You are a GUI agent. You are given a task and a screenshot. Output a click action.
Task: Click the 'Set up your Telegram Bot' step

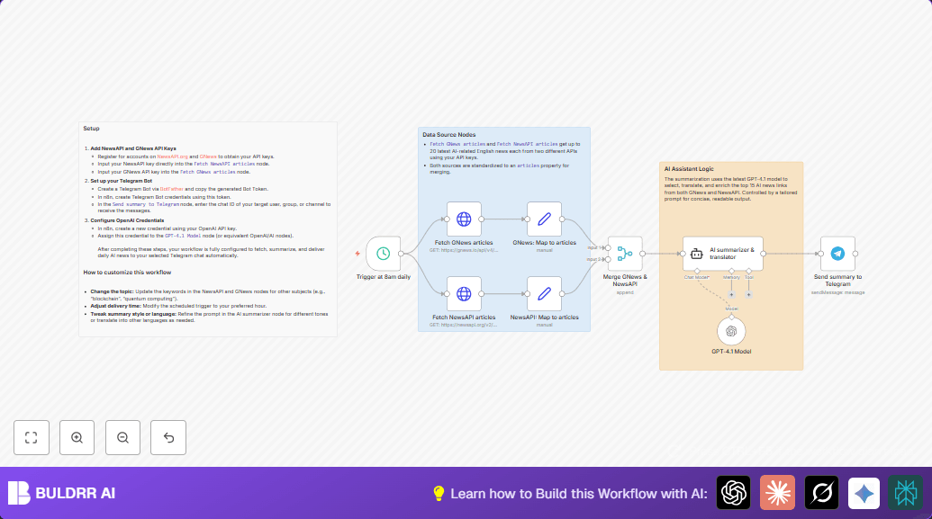(x=122, y=181)
